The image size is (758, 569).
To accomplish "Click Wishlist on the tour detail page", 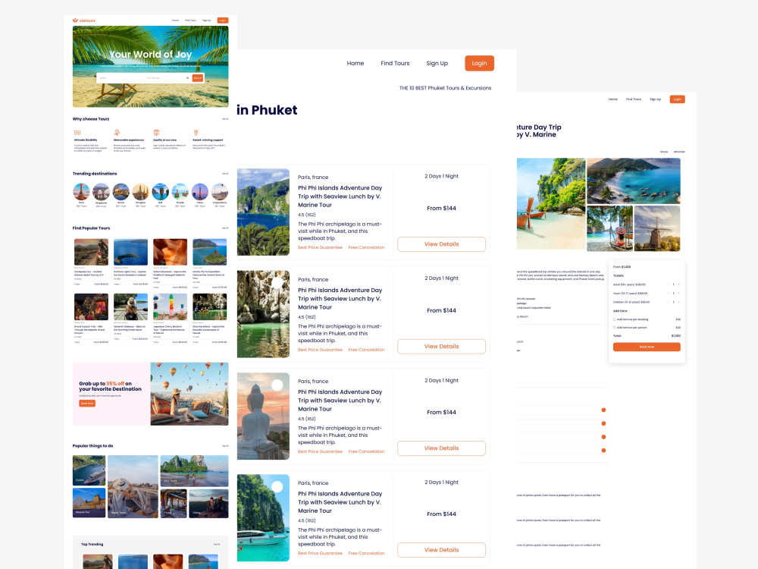I will coord(679,152).
